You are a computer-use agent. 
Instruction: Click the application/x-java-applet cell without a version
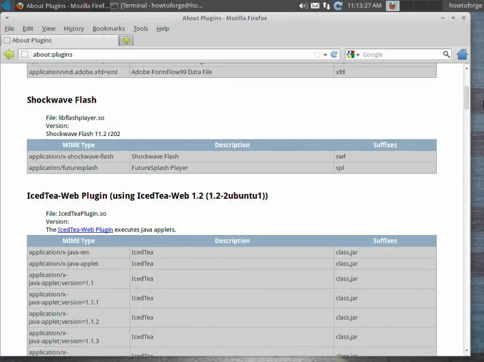tap(79, 264)
